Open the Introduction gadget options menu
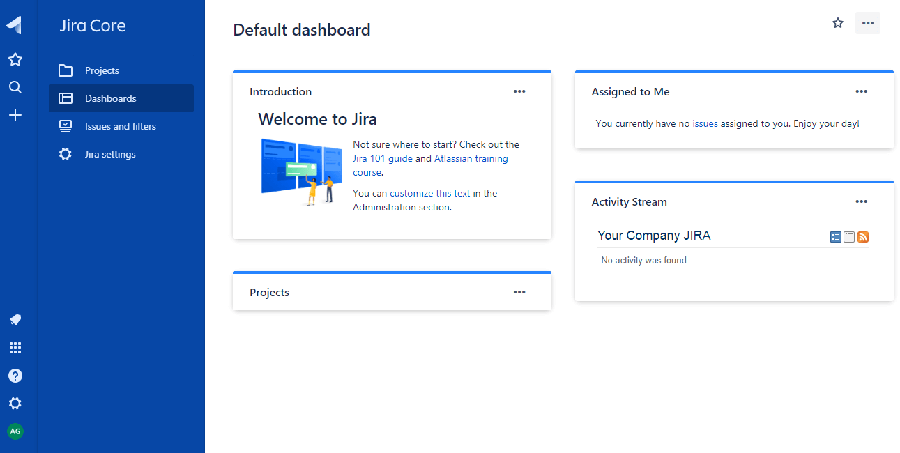This screenshot has width=900, height=453. (x=519, y=91)
